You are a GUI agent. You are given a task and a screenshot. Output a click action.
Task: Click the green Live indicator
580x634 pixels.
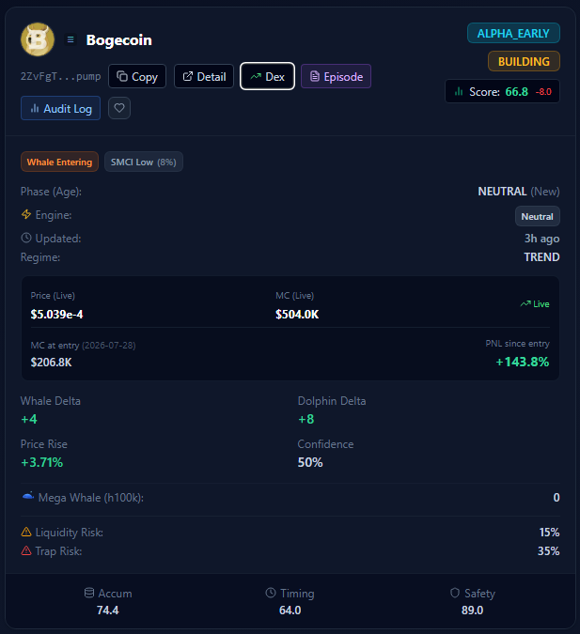[535, 303]
